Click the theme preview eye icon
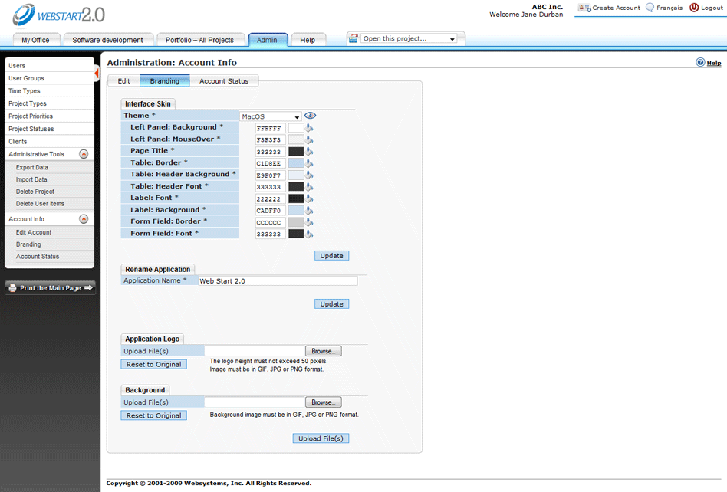 coord(310,116)
